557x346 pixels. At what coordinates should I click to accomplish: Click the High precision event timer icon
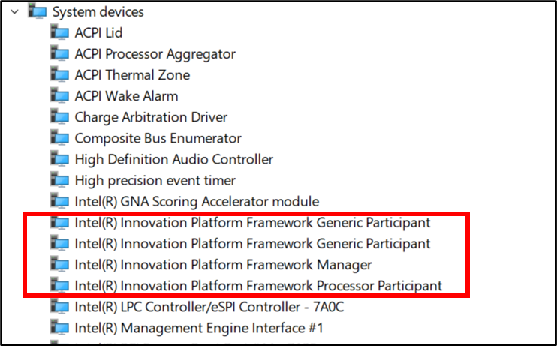[x=59, y=180]
